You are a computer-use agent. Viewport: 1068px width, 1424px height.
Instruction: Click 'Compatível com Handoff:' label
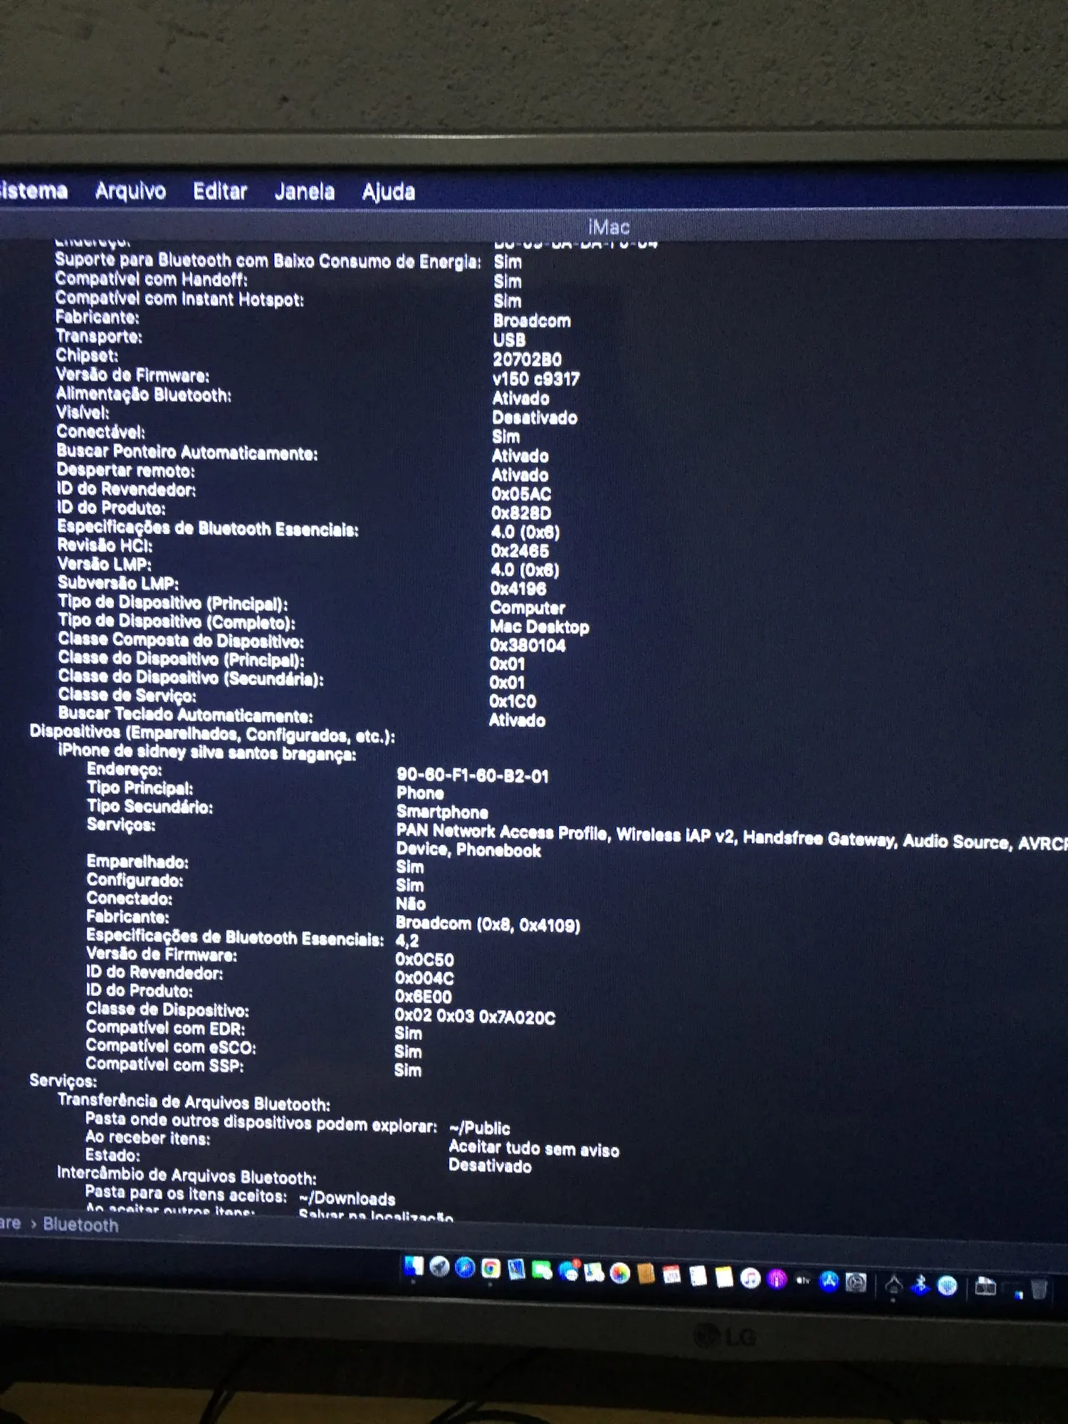click(x=152, y=279)
